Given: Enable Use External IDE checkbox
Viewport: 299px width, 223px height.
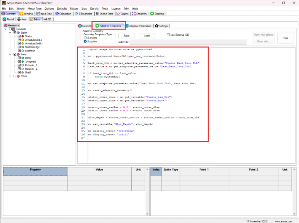Looking at the screenshot, I should click(x=168, y=35).
